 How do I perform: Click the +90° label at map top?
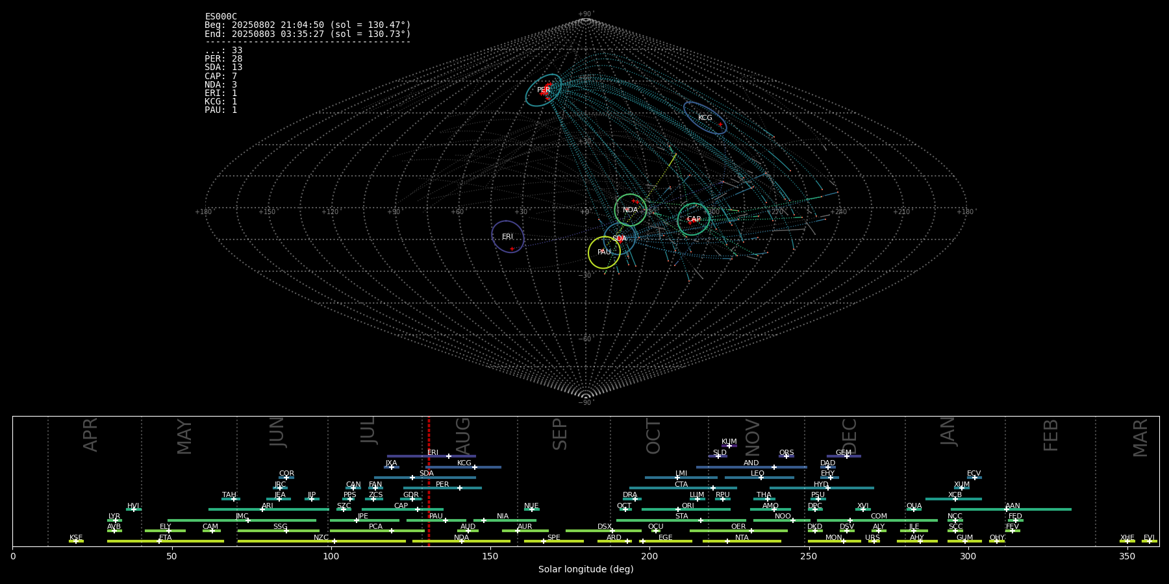(586, 14)
